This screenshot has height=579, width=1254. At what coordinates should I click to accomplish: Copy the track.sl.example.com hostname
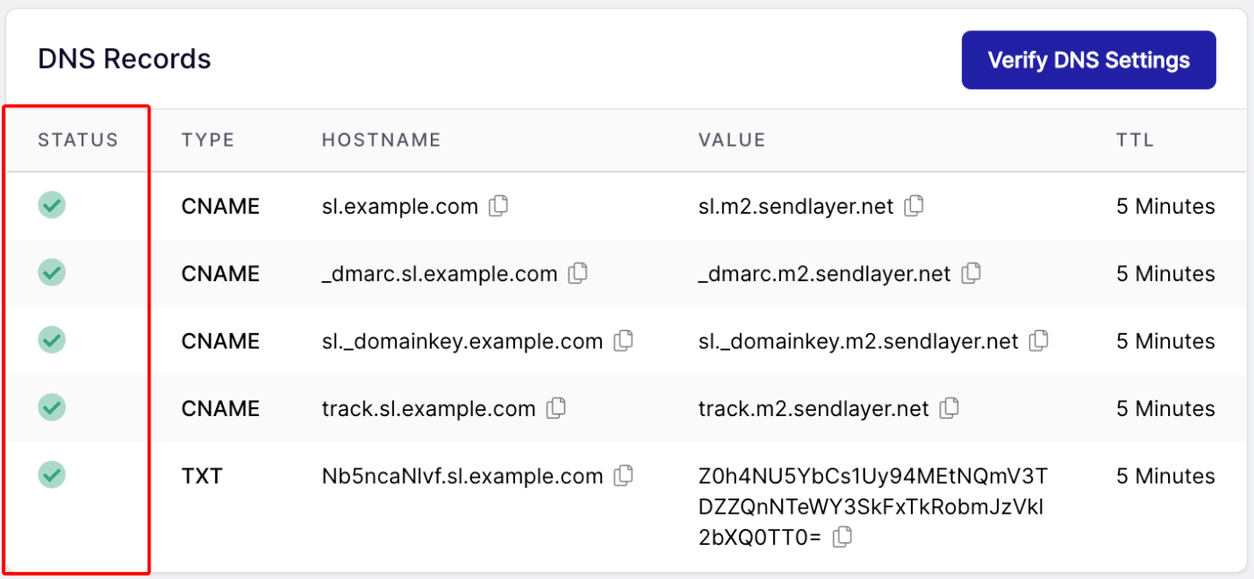pos(557,408)
